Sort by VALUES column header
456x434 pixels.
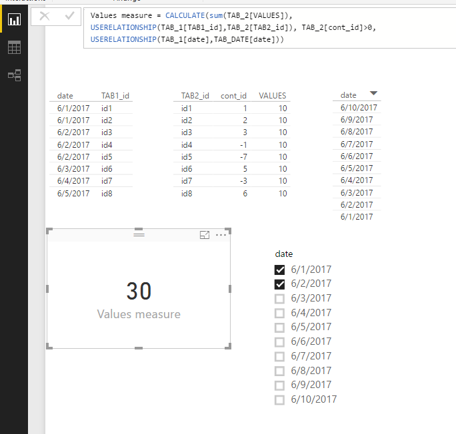[272, 96]
